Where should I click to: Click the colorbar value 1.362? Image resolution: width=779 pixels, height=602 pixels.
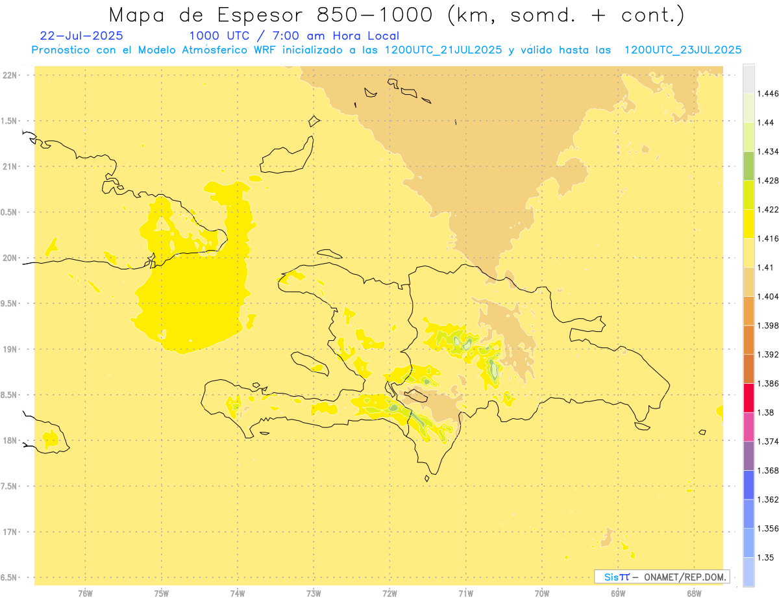click(768, 499)
